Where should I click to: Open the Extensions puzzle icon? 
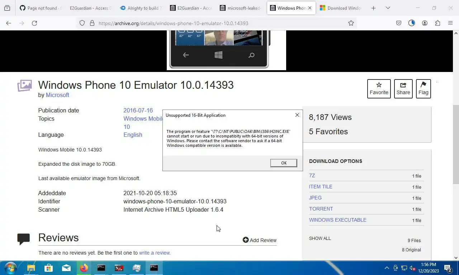point(437,23)
